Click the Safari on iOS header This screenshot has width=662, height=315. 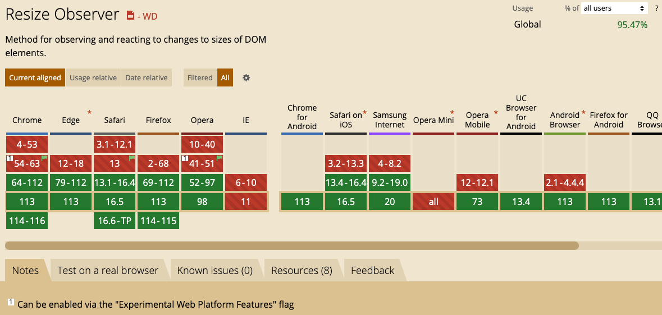pyautogui.click(x=346, y=120)
